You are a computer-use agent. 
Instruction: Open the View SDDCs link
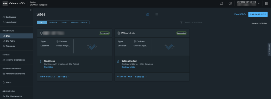(240, 14)
